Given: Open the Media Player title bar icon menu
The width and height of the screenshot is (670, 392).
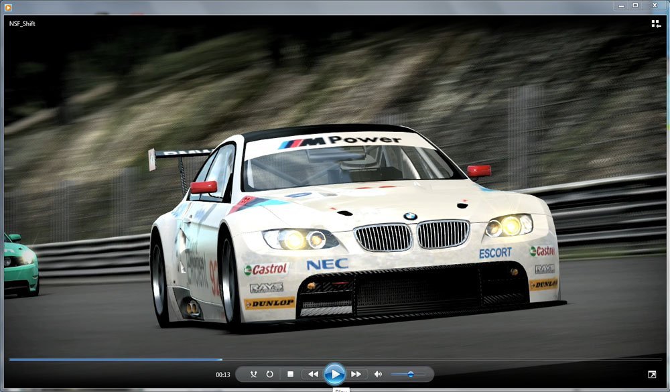Looking at the screenshot, I should coord(7,7).
